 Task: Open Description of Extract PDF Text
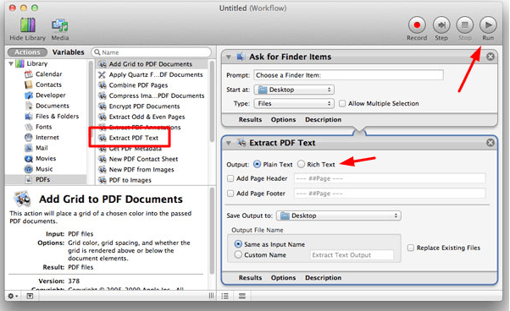click(x=323, y=278)
